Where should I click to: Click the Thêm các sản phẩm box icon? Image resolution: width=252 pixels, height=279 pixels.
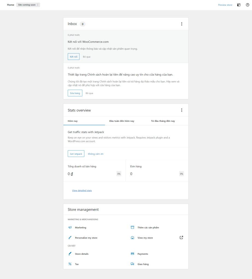point(132,228)
